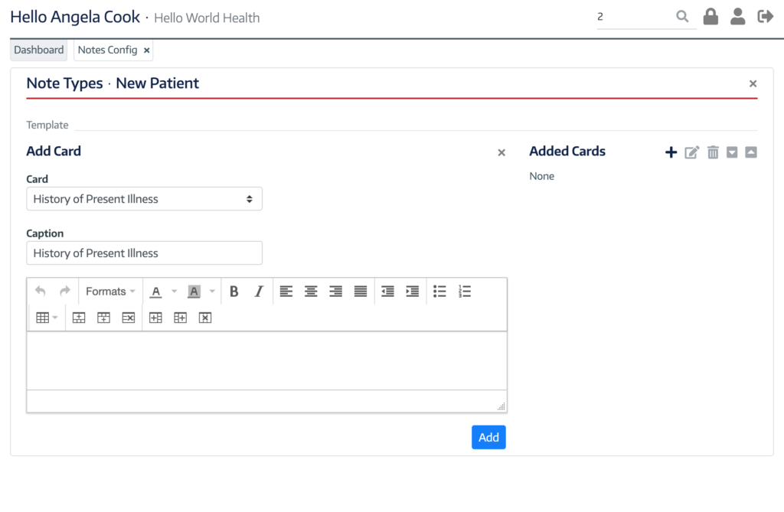The height and width of the screenshot is (512, 784).
Task: Click the blue Add button
Action: [x=488, y=438]
